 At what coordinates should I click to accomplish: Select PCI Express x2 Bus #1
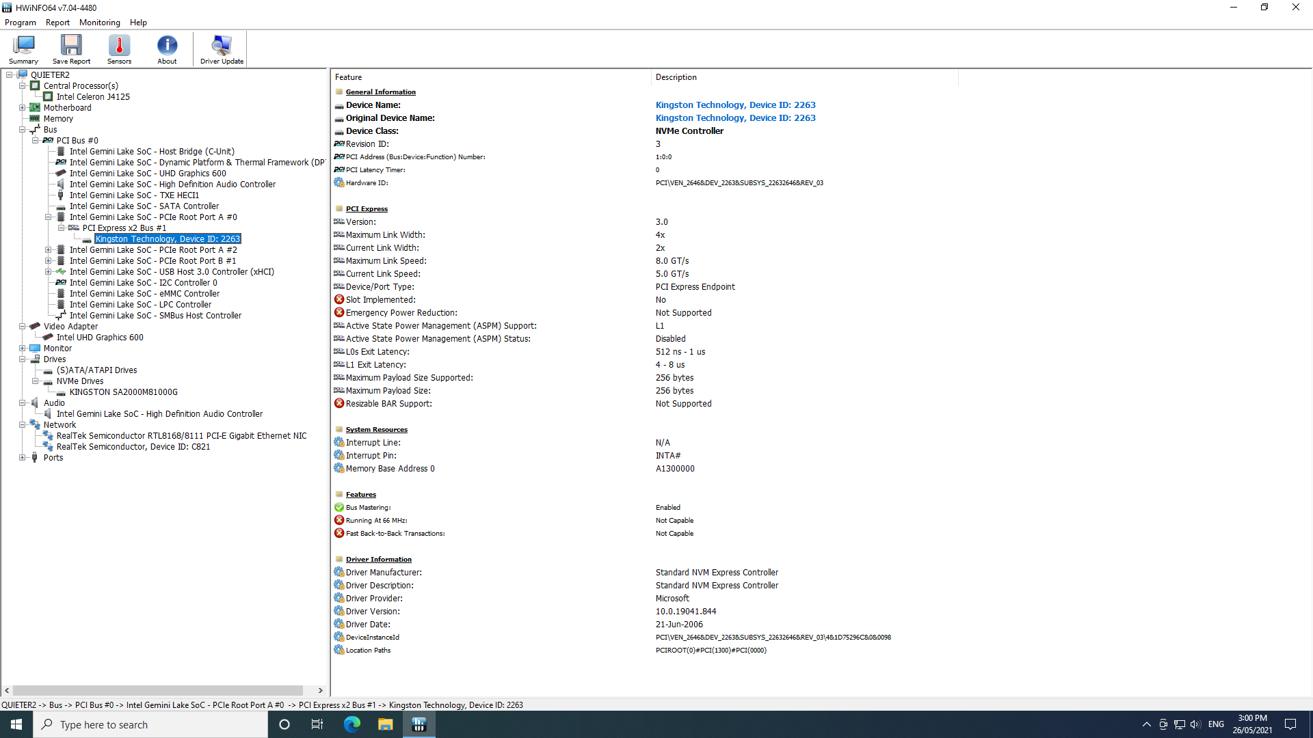124,228
